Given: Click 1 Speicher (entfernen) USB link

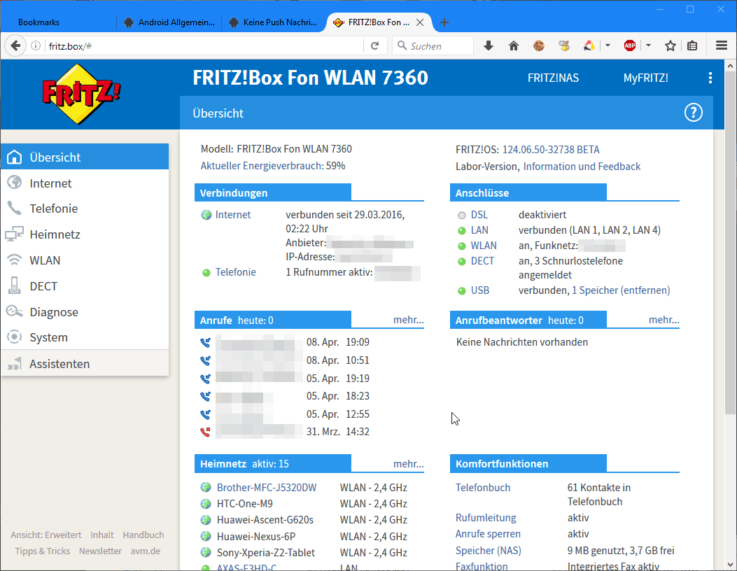Looking at the screenshot, I should (x=621, y=290).
